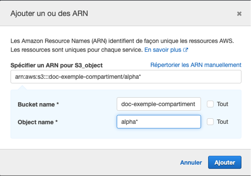Check Tout checkbox for Bucket name
This screenshot has height=176, width=251.
(x=210, y=104)
